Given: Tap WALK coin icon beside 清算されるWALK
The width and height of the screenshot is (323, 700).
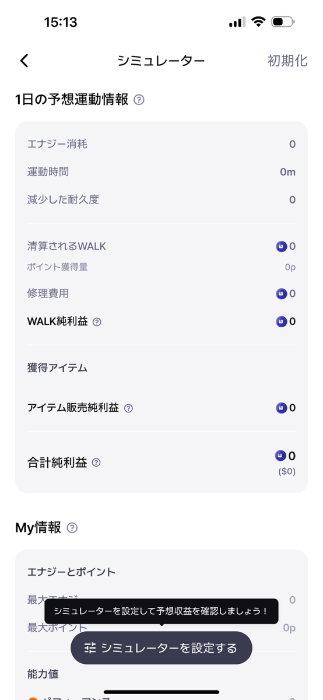Looking at the screenshot, I should click(x=281, y=246).
